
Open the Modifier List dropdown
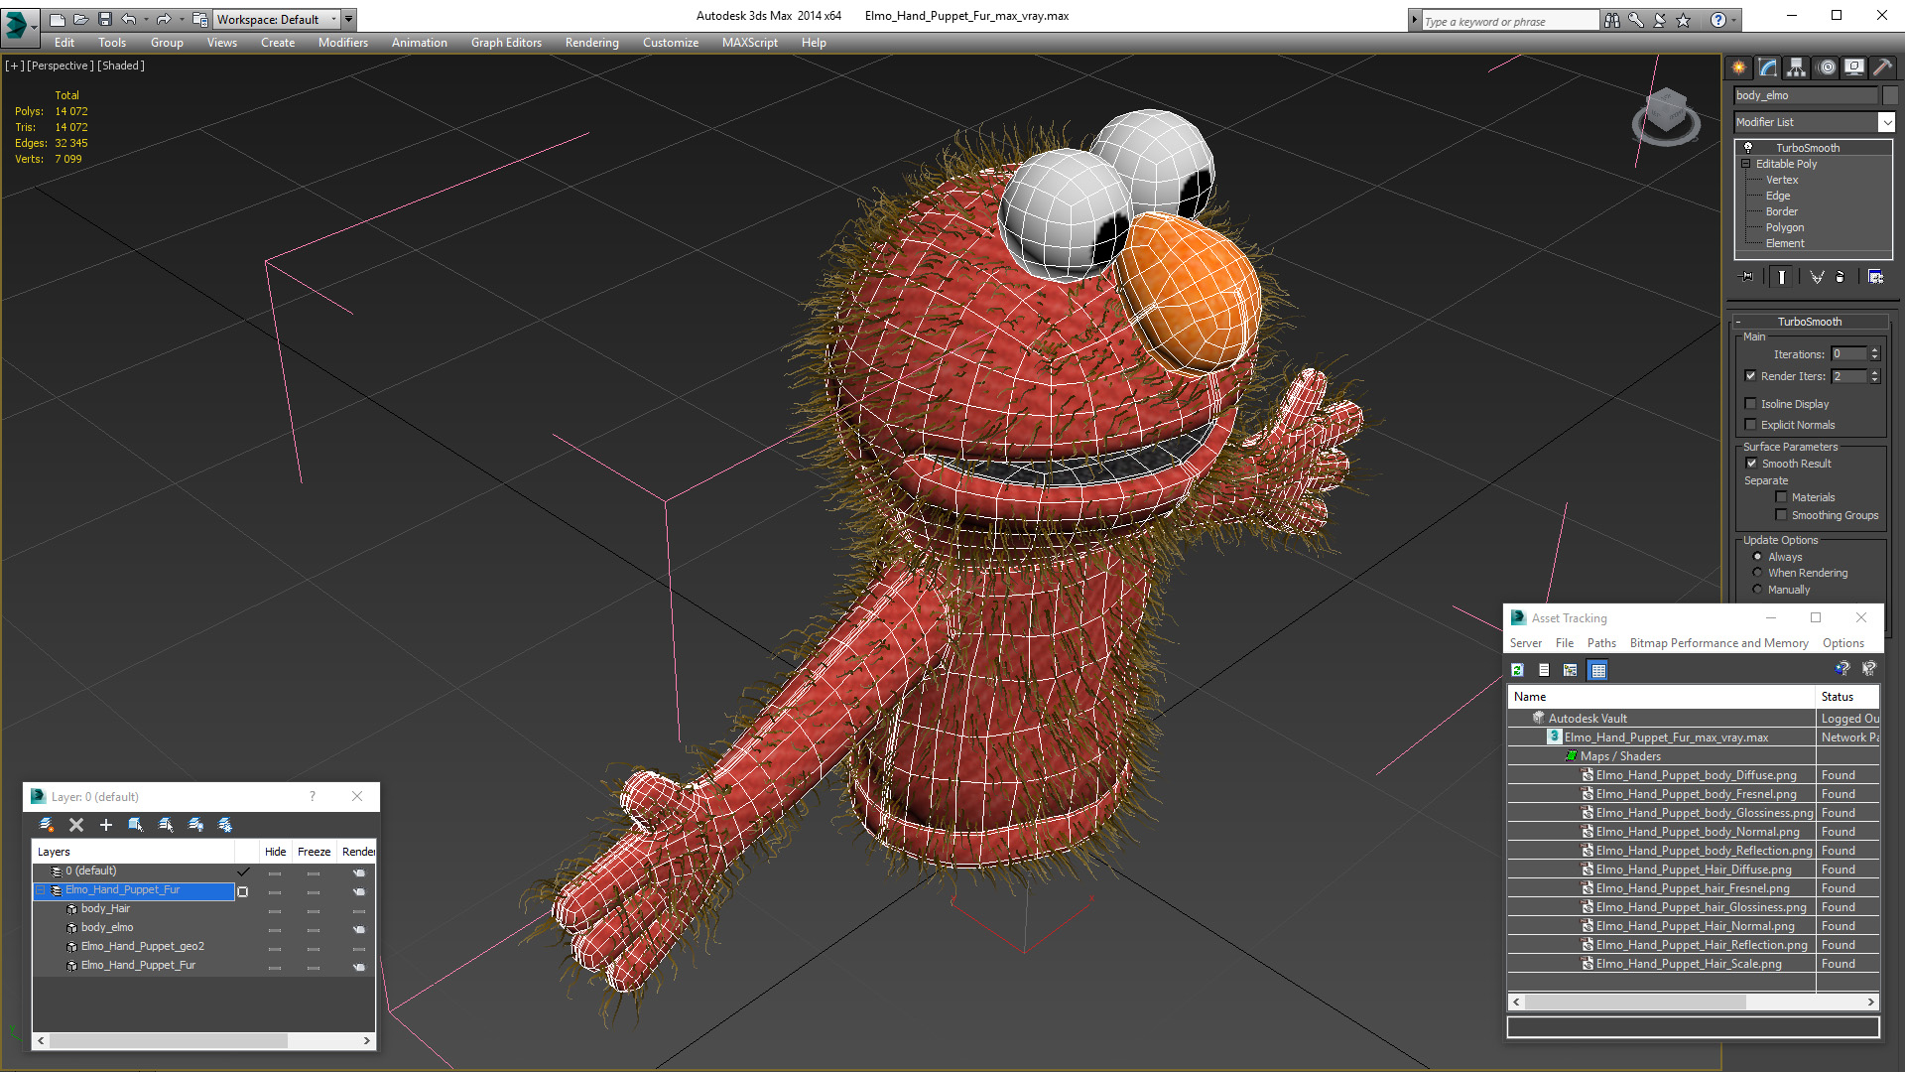click(x=1886, y=122)
